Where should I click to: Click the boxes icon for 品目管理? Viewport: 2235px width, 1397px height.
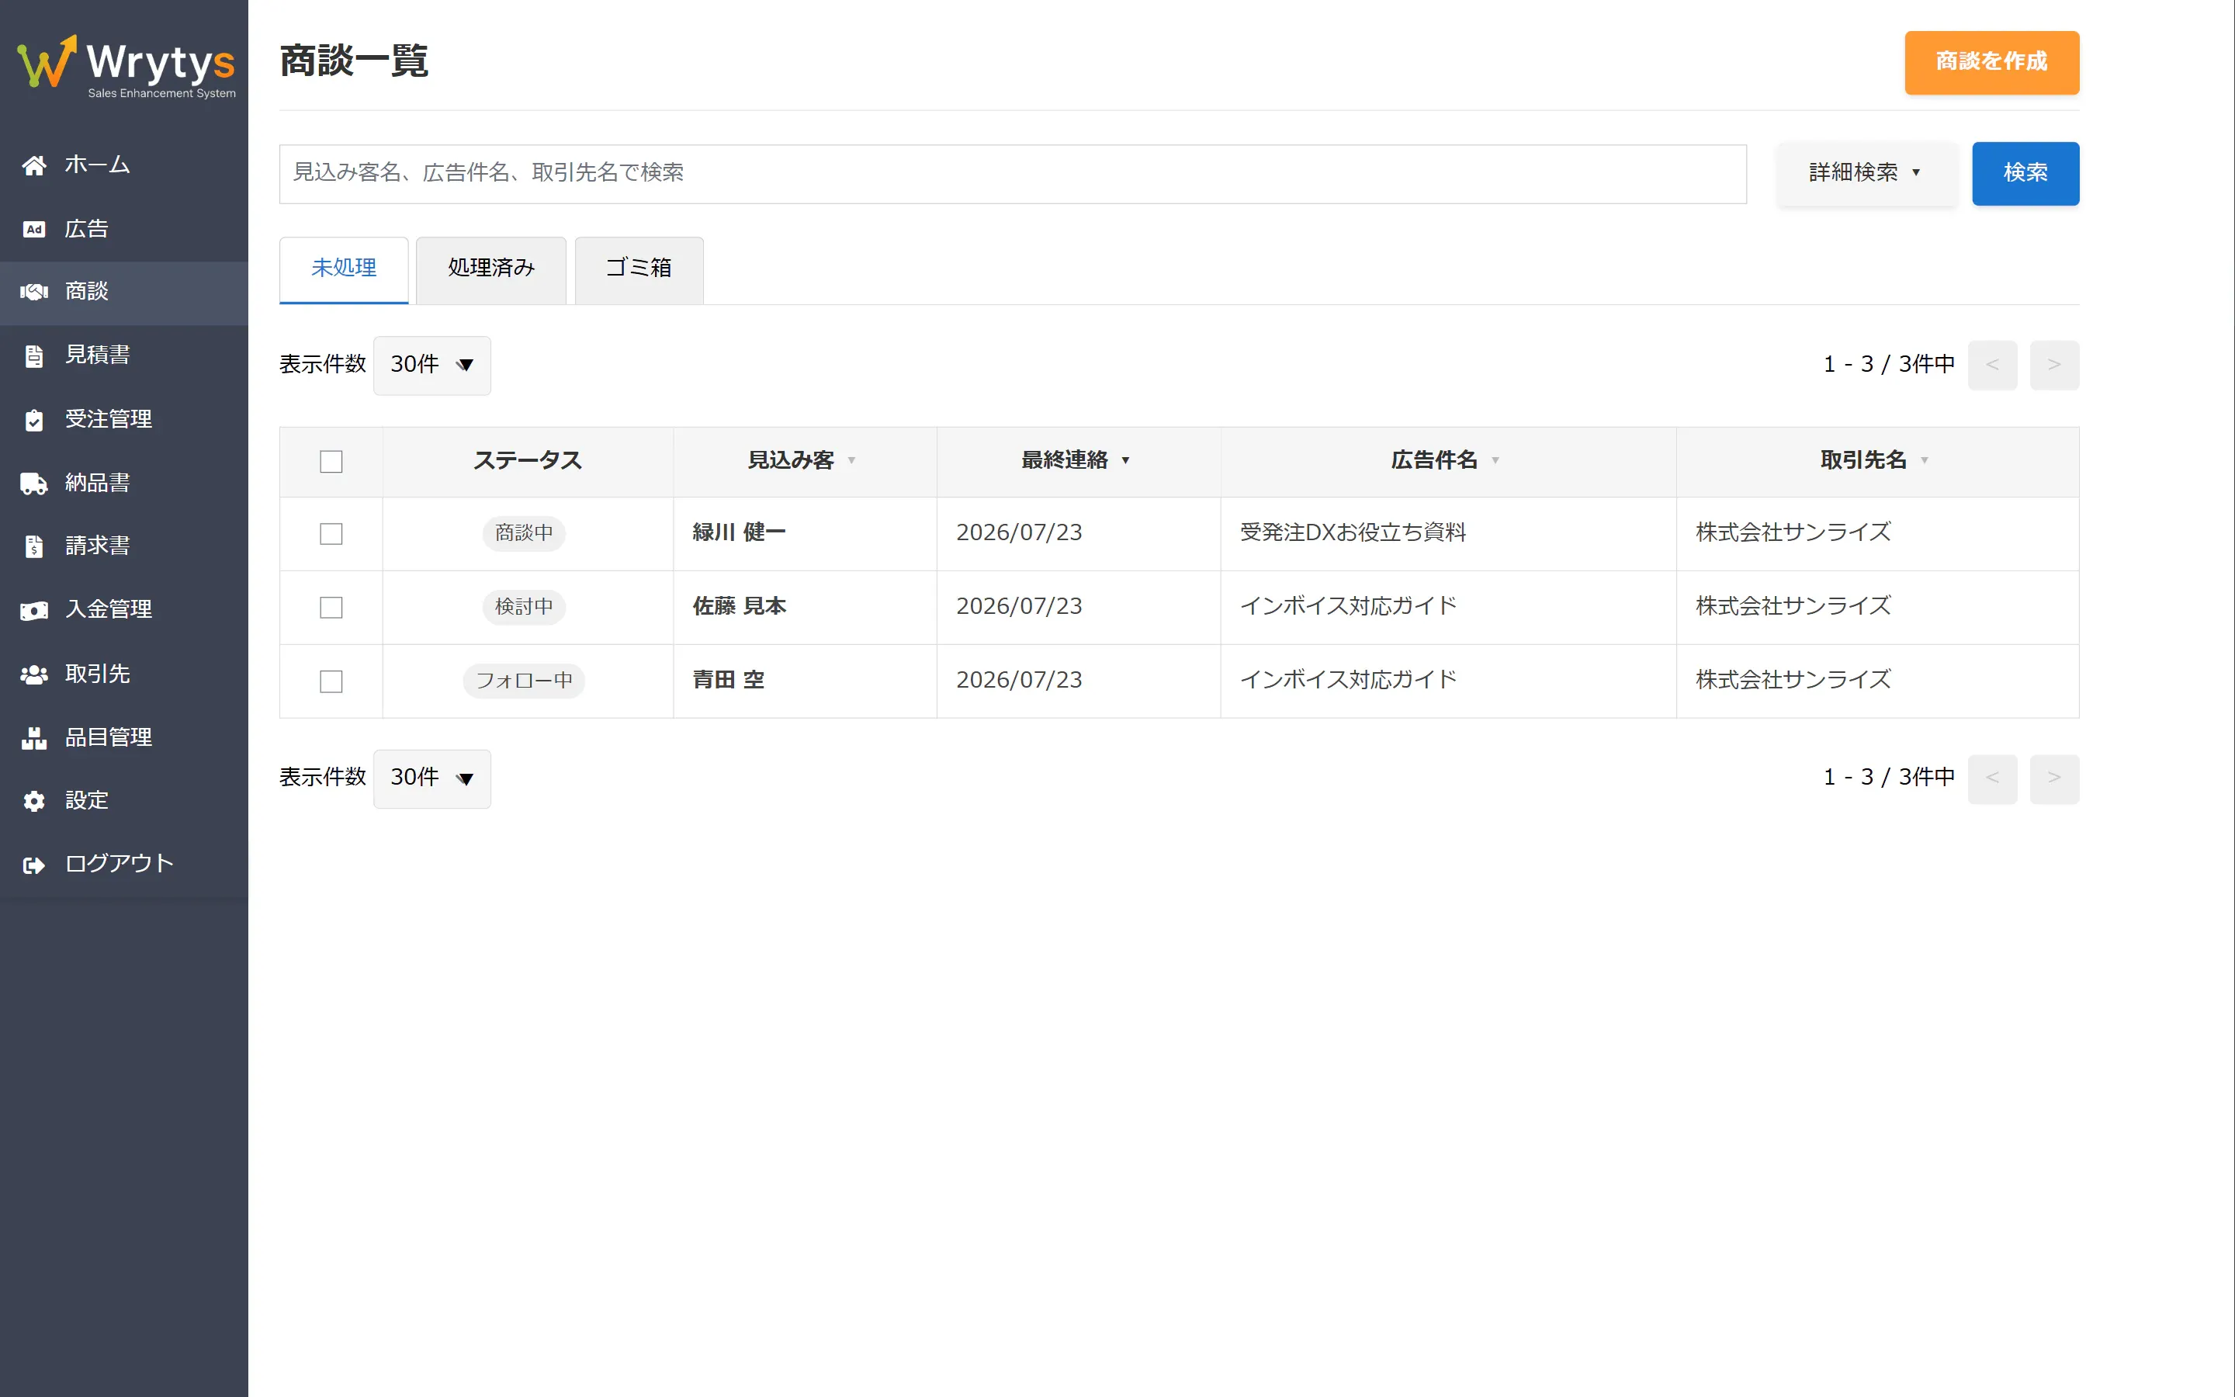34,738
